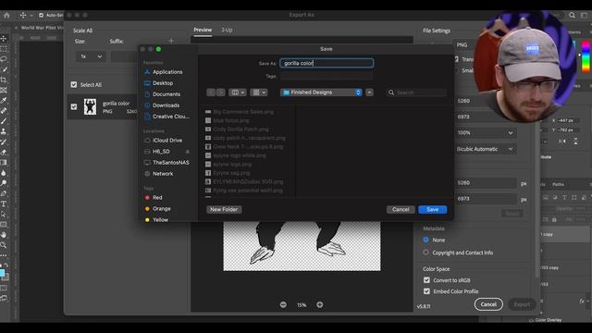
Task: Open Creative Cloud folder in sidebar
Action: tap(170, 117)
